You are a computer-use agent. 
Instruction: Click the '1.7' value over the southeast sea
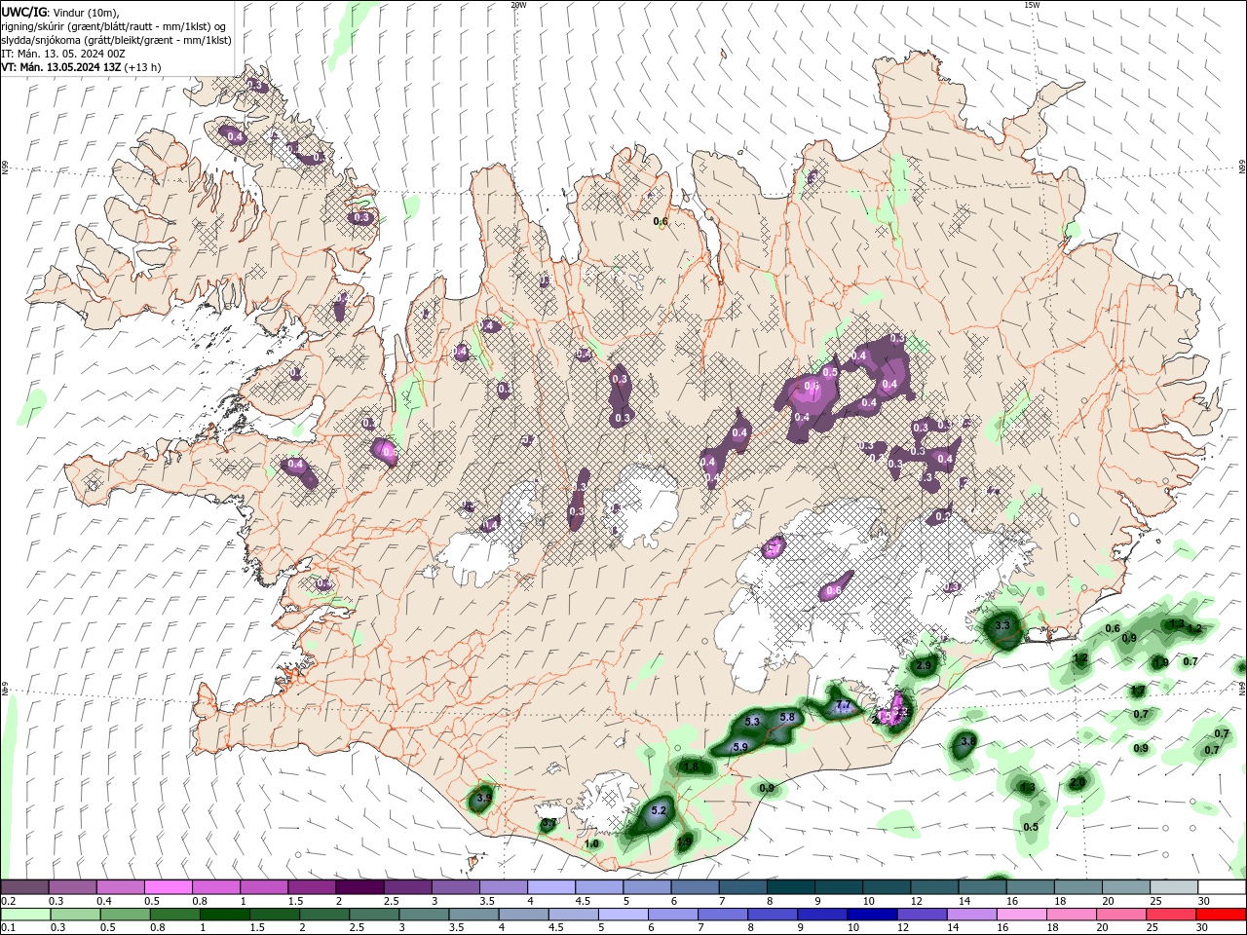[1138, 692]
